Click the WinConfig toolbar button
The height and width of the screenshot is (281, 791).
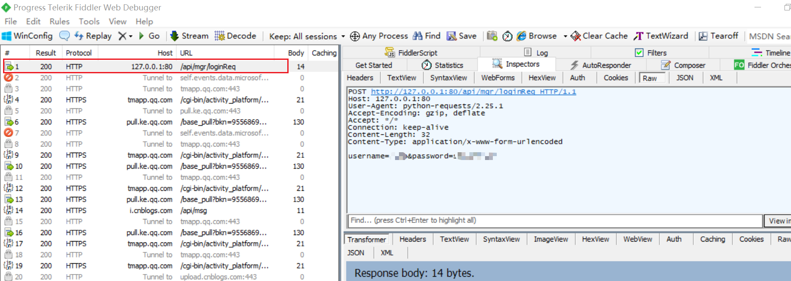(x=27, y=36)
